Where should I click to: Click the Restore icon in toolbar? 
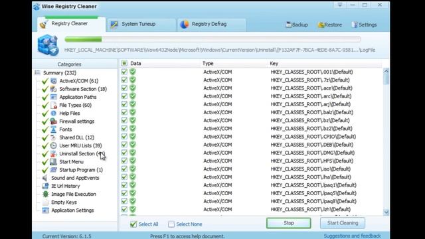[321, 25]
